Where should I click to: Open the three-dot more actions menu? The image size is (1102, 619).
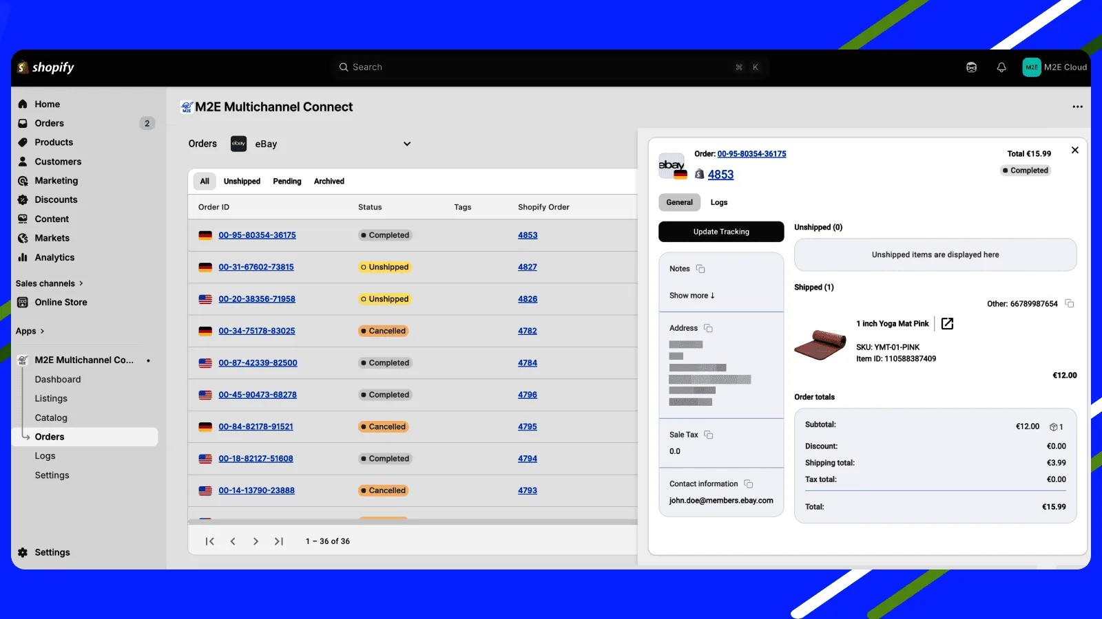pyautogui.click(x=1078, y=107)
